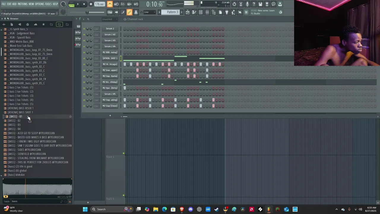Open the Playlist view icon
The height and width of the screenshot is (214, 380).
[188, 12]
